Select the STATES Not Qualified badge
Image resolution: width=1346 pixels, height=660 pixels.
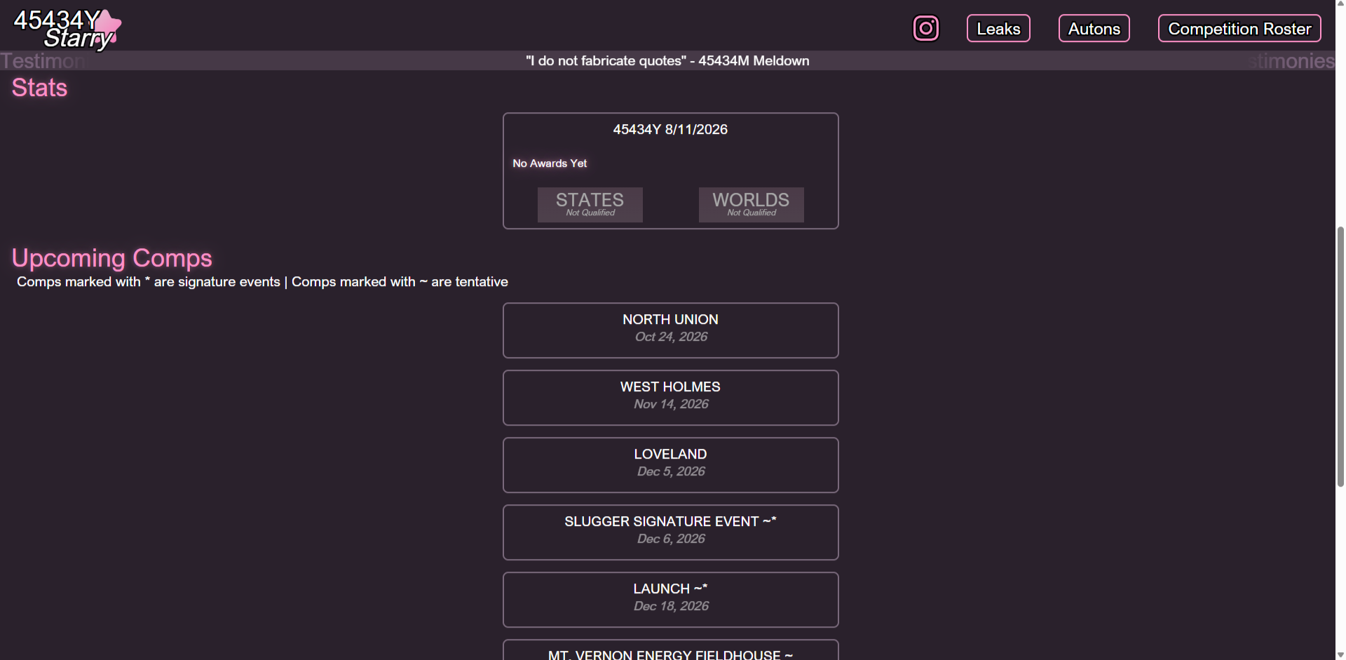tap(590, 204)
